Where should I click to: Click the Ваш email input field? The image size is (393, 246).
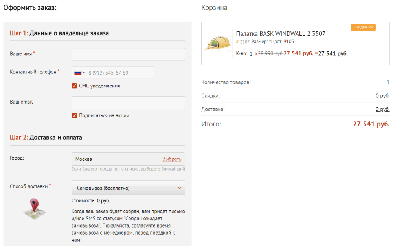coord(129,103)
